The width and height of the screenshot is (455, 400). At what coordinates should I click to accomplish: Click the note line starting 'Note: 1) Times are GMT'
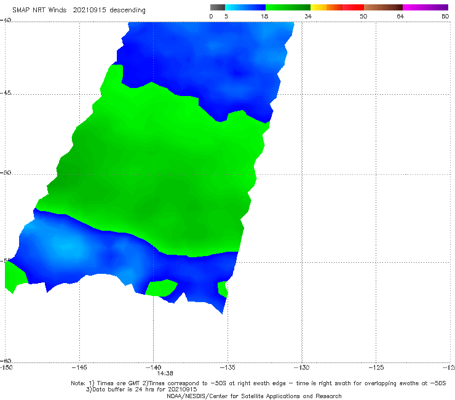pos(258,383)
